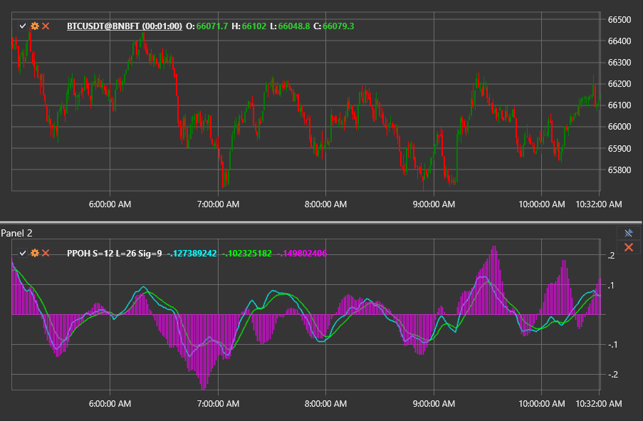Click the 65800 price axis label
Image resolution: width=643 pixels, height=421 pixels.
click(620, 170)
